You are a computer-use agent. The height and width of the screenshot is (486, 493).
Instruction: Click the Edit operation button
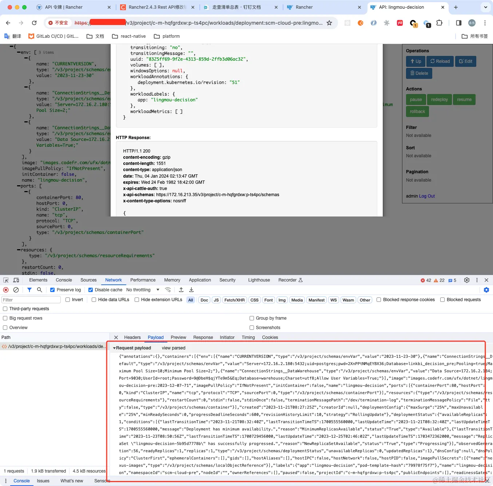coord(465,61)
